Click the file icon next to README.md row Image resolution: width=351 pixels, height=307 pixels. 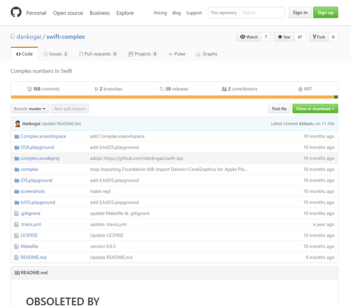[16, 258]
